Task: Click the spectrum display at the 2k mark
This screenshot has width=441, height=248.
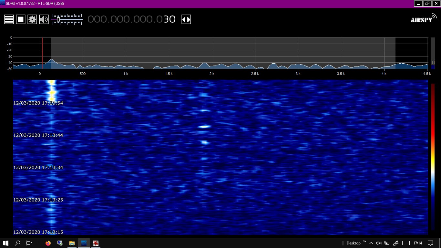Action: pyautogui.click(x=212, y=53)
